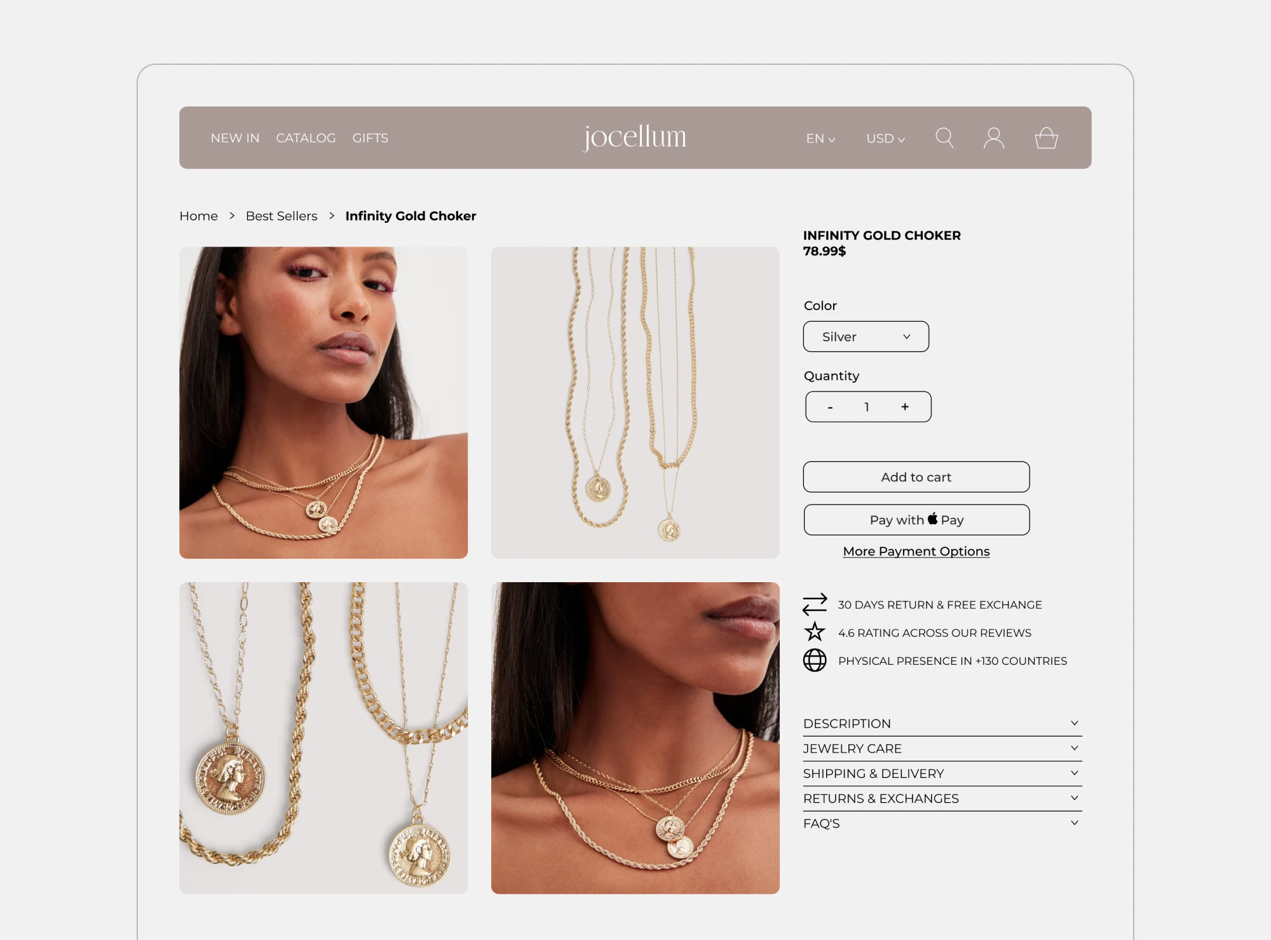Open the USD currency dropdown
The image size is (1271, 940).
pos(885,139)
